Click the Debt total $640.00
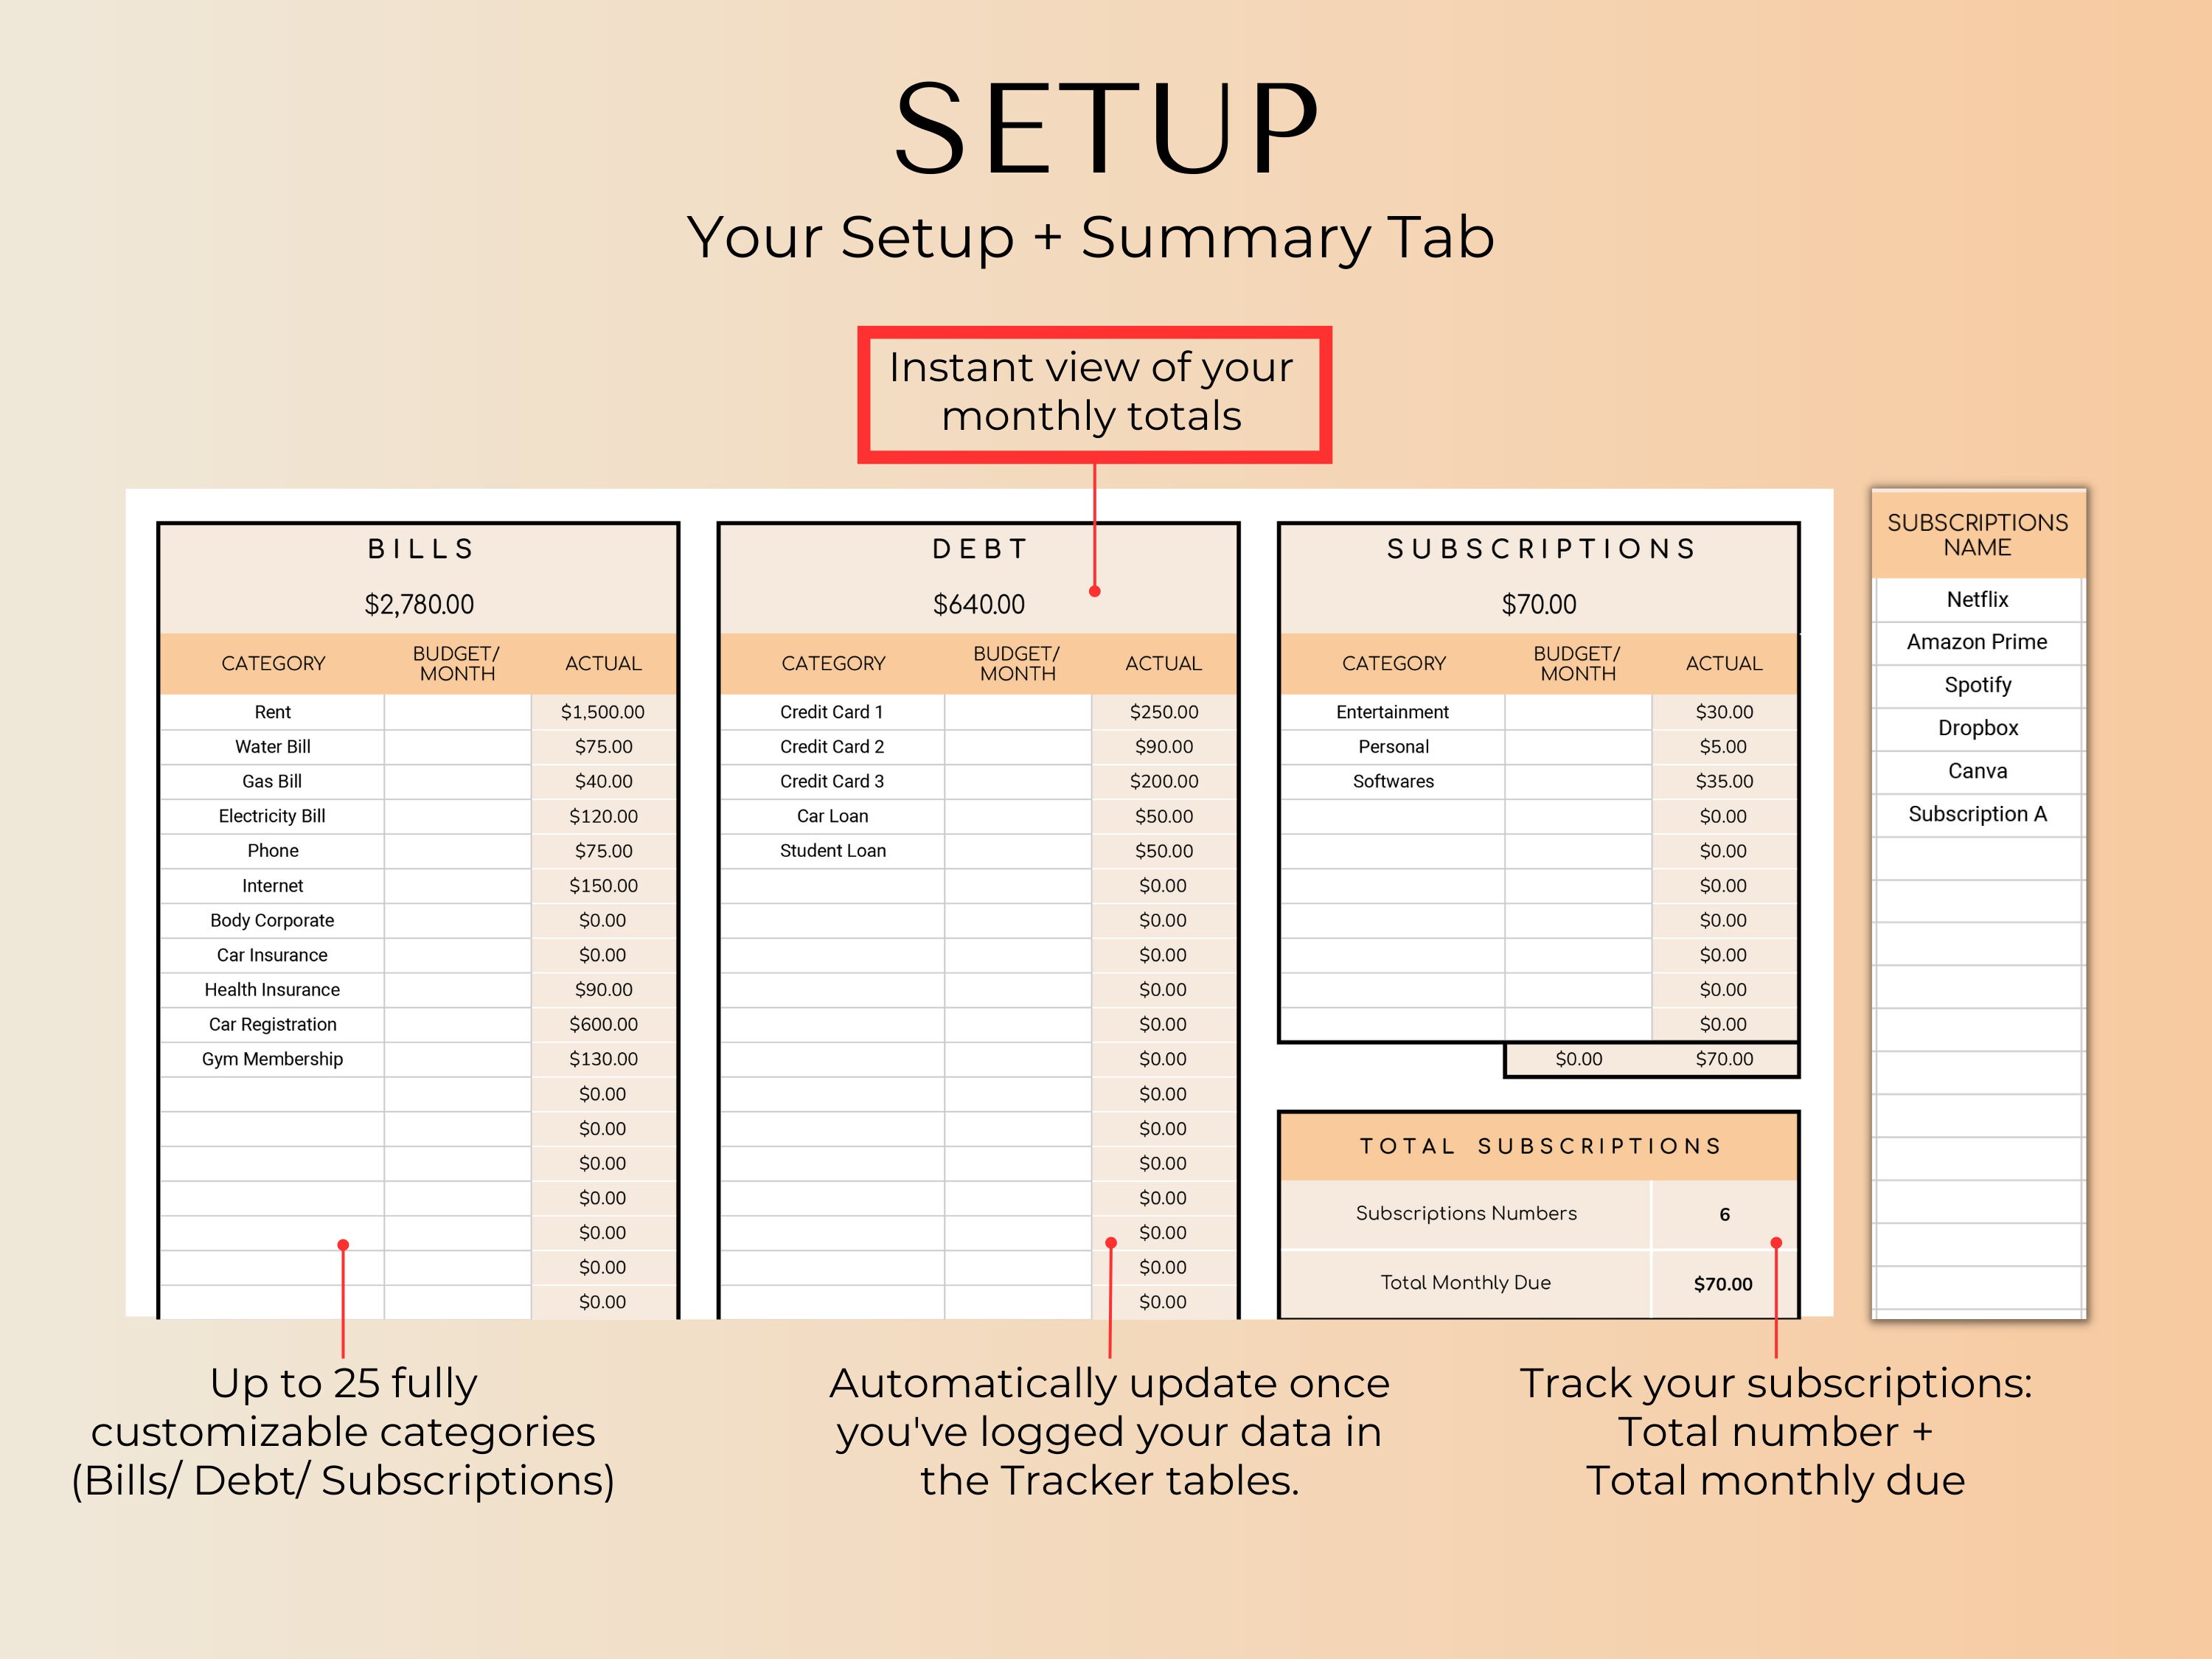 pos(979,604)
